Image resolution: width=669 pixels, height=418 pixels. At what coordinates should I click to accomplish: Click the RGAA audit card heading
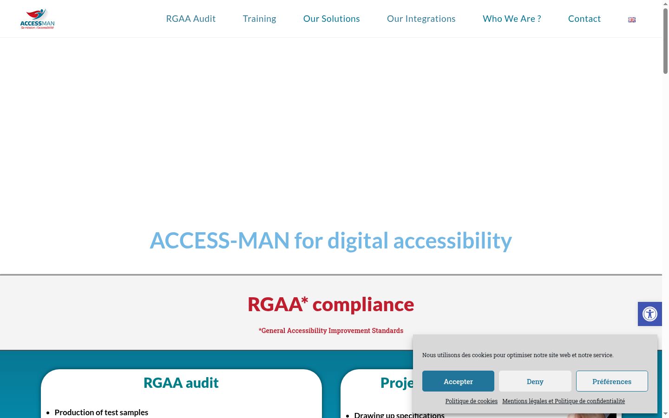[x=181, y=383]
